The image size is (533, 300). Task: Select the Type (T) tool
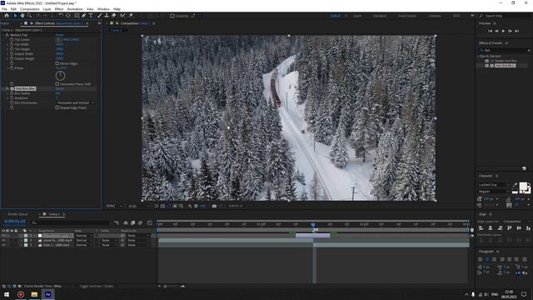[91, 16]
